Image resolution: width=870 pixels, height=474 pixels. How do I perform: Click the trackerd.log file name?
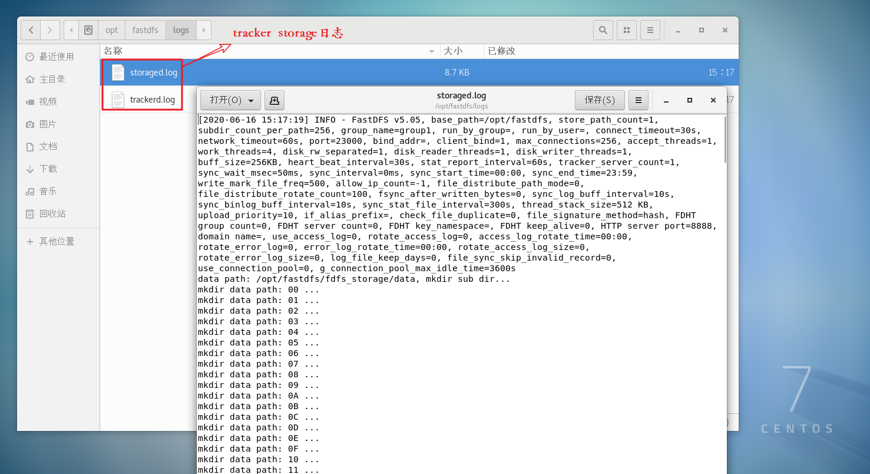click(153, 100)
